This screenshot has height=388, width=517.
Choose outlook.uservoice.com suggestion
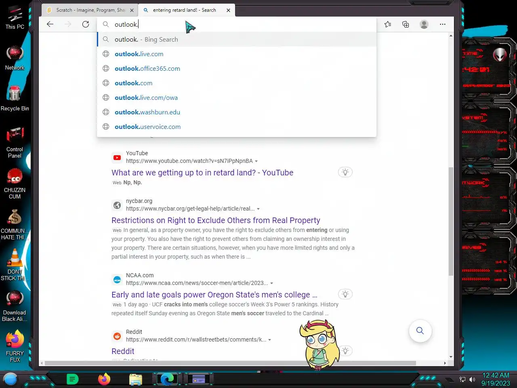point(237,127)
